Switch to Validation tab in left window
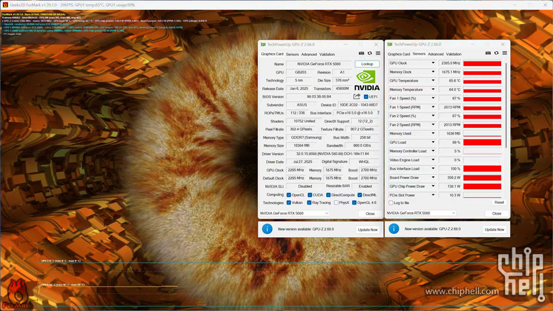Viewport: 553px width, 311px height. click(x=327, y=54)
